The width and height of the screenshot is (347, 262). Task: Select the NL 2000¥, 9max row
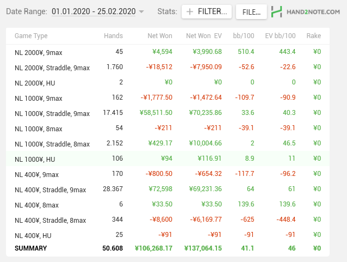[168, 52]
